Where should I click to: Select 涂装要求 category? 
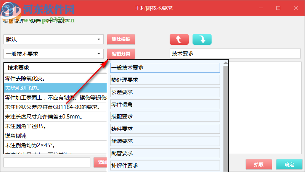point(165,141)
